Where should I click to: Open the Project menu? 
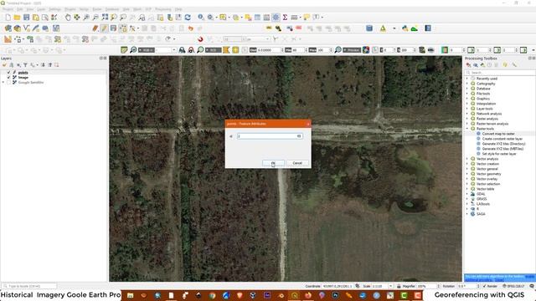(8, 9)
